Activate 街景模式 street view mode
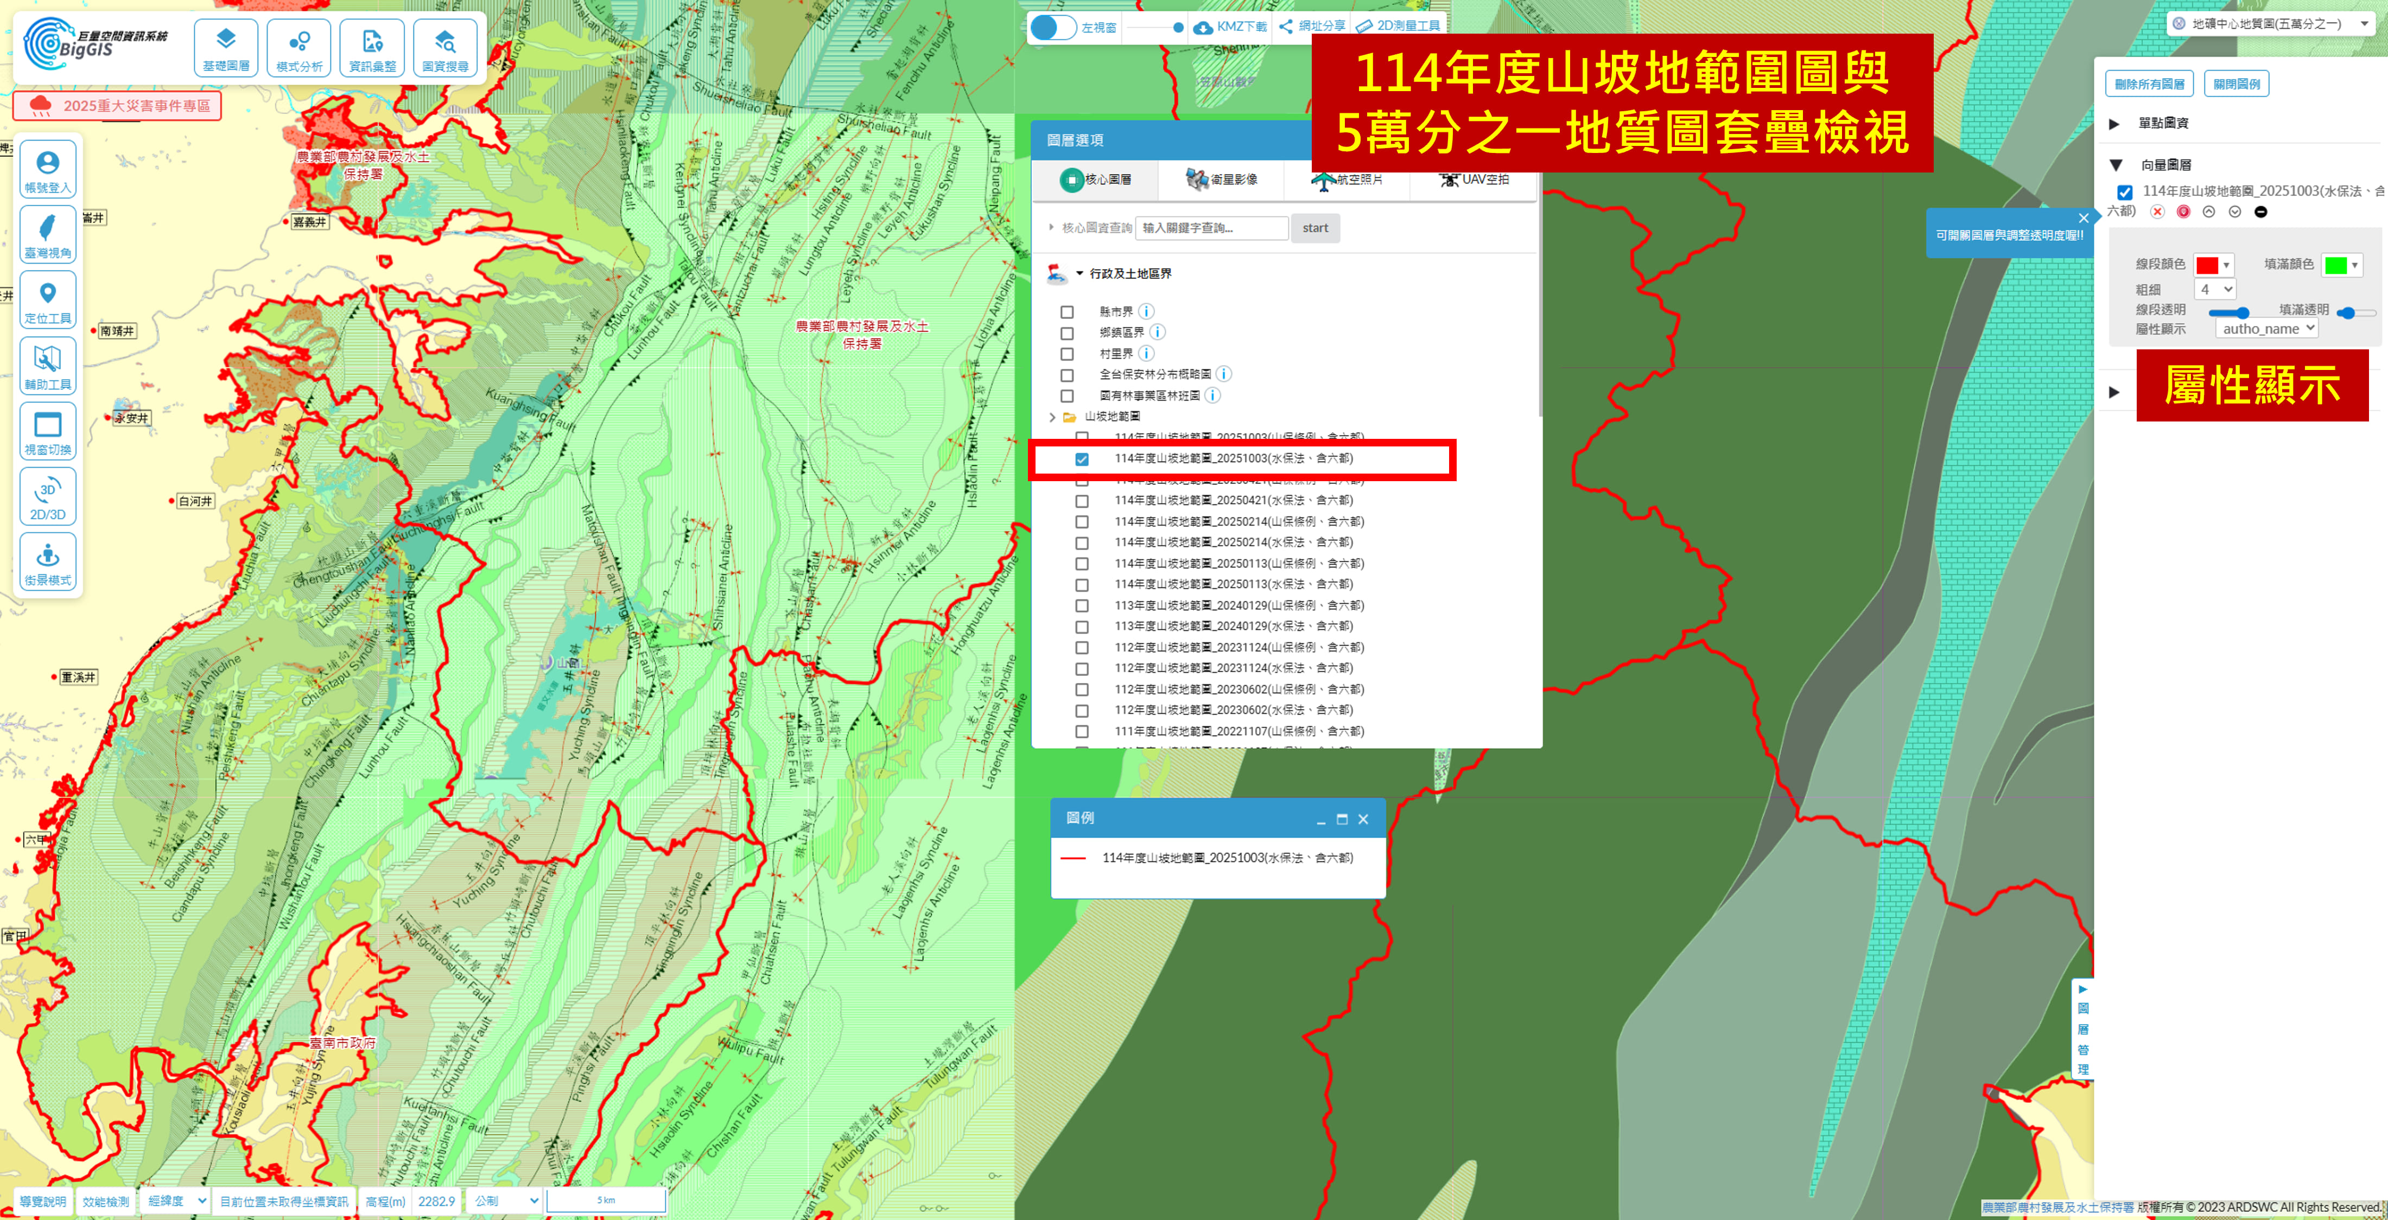This screenshot has height=1220, width=2388. 47,563
